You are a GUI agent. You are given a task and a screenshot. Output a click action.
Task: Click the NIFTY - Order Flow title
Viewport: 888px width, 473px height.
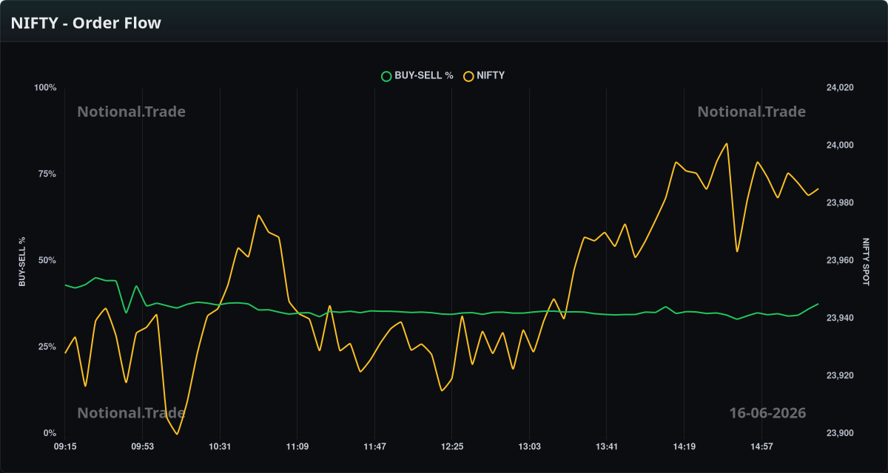click(86, 23)
